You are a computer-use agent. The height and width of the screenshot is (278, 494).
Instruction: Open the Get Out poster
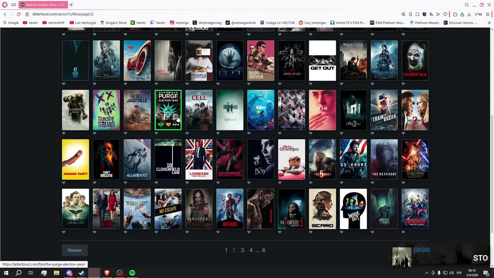tap(323, 61)
